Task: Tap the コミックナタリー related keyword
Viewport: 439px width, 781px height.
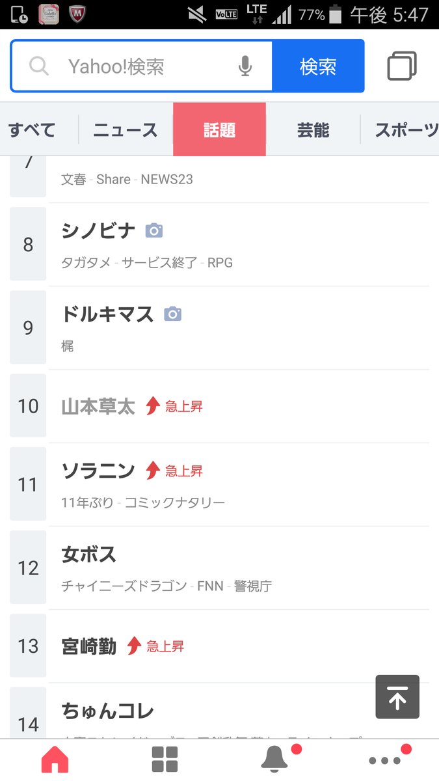Action: (175, 502)
